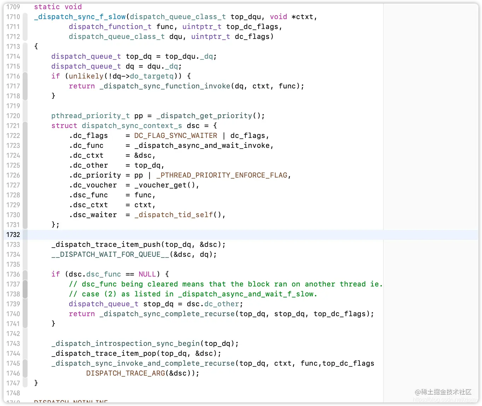This screenshot has width=482, height=406.
Task: Click _dispatch_introspection_sync_begin call
Action: (x=125, y=343)
